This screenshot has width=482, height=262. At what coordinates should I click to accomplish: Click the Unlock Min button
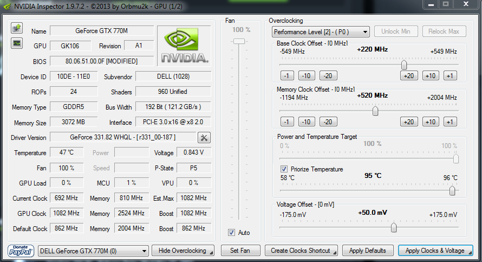click(x=396, y=31)
